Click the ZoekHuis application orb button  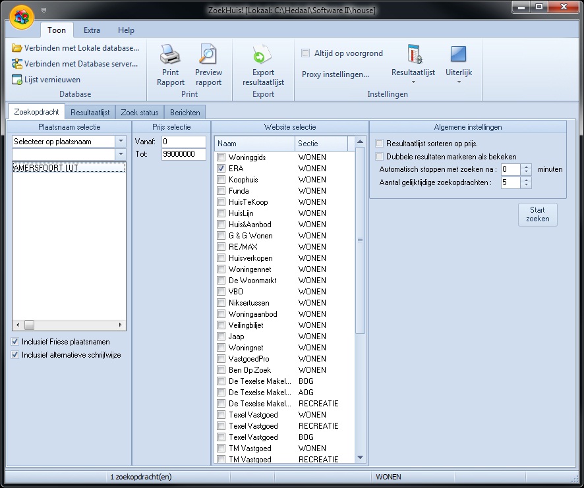[22, 18]
